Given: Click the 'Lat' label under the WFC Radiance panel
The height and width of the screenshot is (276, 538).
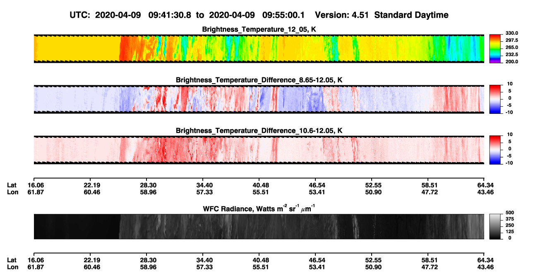Looking at the screenshot, I should click(12, 260).
